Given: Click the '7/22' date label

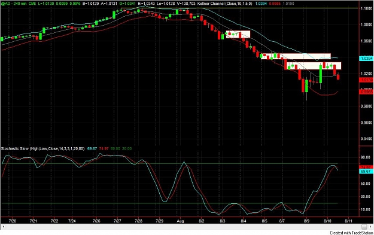Looking at the screenshot, I should coord(54,221).
